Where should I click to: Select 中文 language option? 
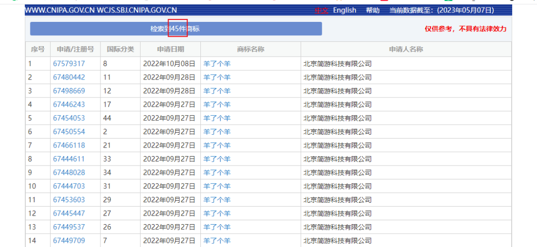pos(322,10)
